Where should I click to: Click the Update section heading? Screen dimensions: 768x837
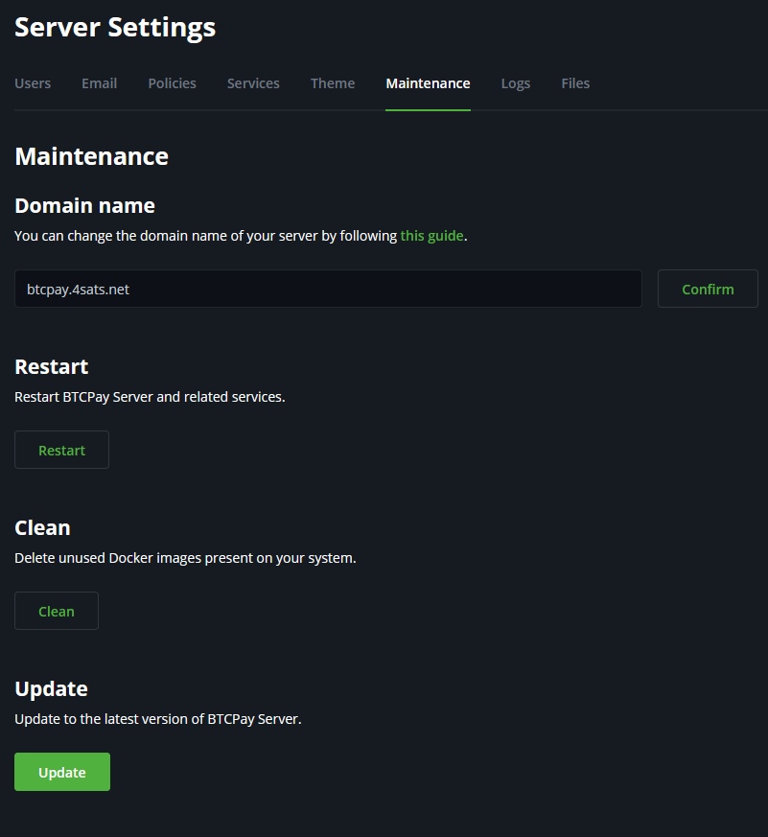[x=51, y=688]
